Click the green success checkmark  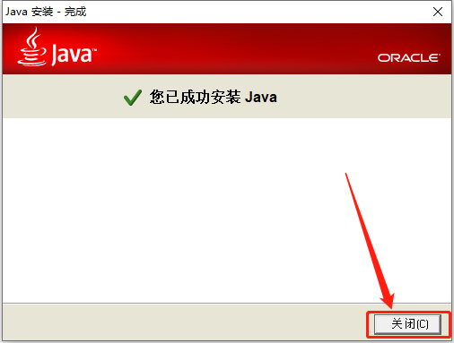pyautogui.click(x=133, y=98)
